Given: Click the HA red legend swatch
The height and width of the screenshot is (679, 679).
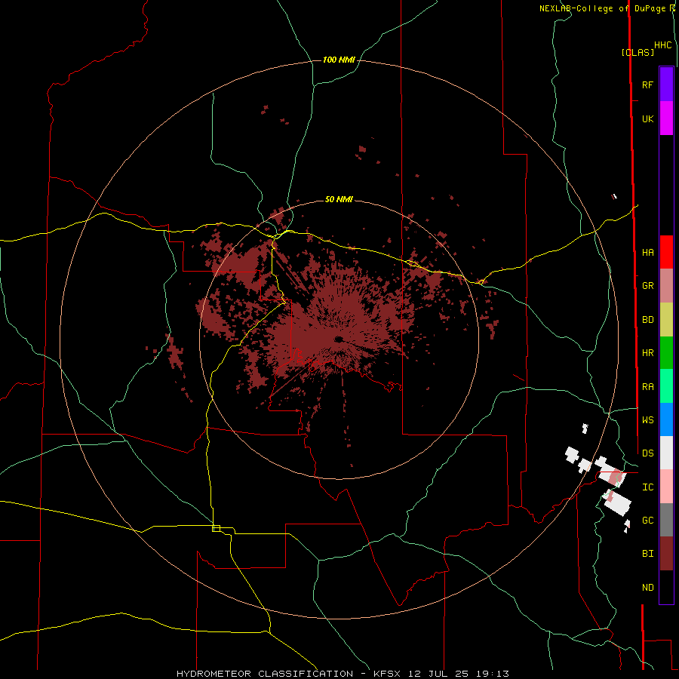Looking at the screenshot, I should tap(666, 252).
